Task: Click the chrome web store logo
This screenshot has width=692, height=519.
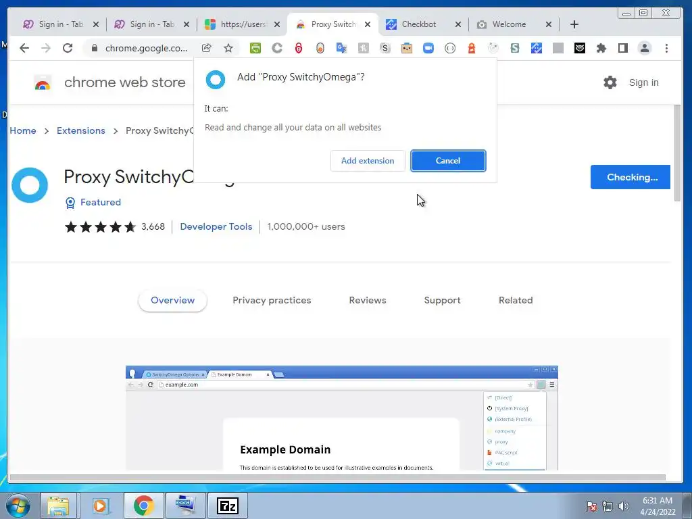Action: pyautogui.click(x=43, y=82)
